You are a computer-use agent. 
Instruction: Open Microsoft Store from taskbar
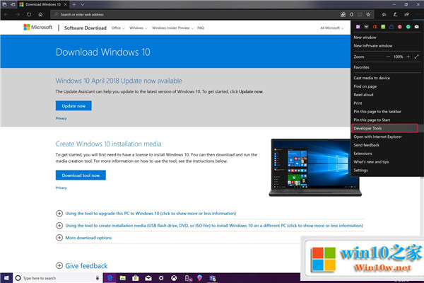coord(135,278)
